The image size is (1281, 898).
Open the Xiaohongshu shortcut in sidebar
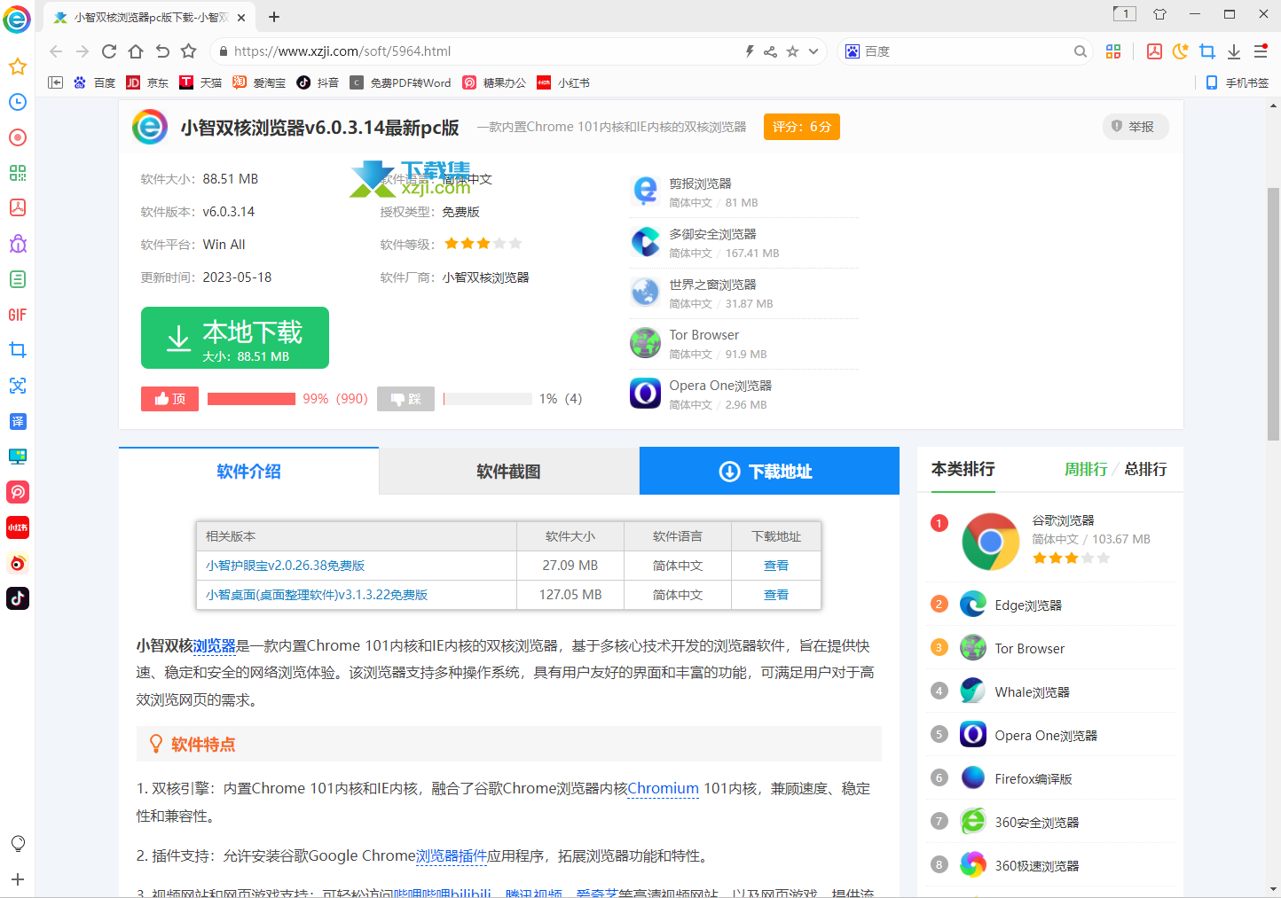click(x=17, y=527)
